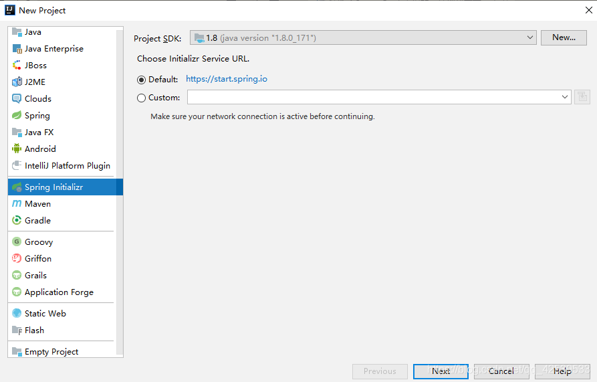597x382 pixels.
Task: Click the icon button beside Custom URL field
Action: tap(582, 97)
